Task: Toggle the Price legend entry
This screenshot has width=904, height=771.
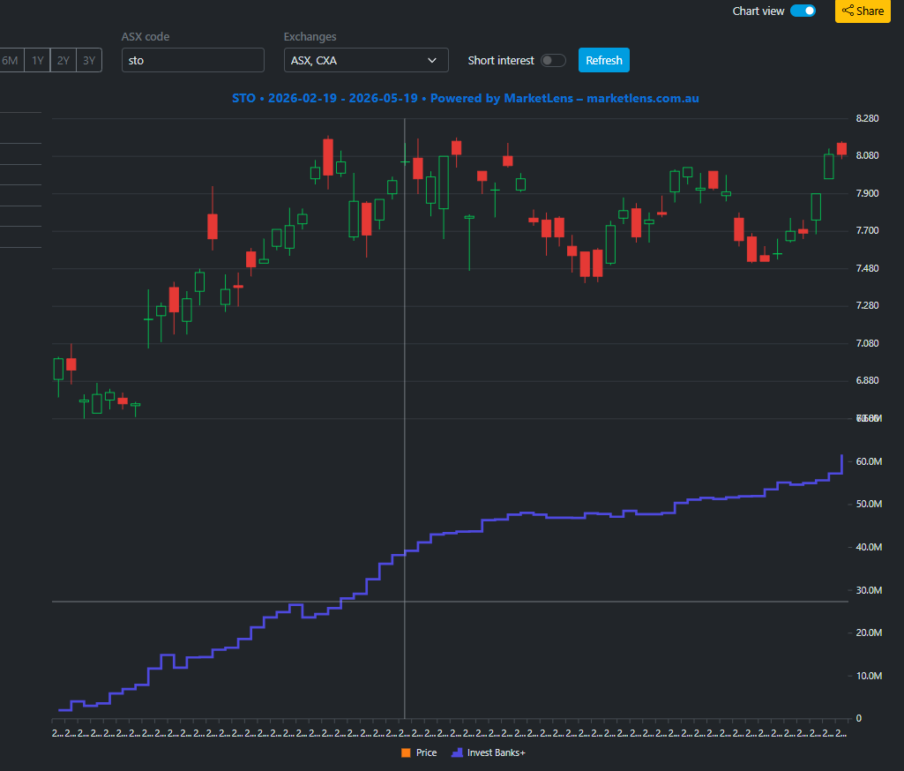Action: [x=419, y=752]
